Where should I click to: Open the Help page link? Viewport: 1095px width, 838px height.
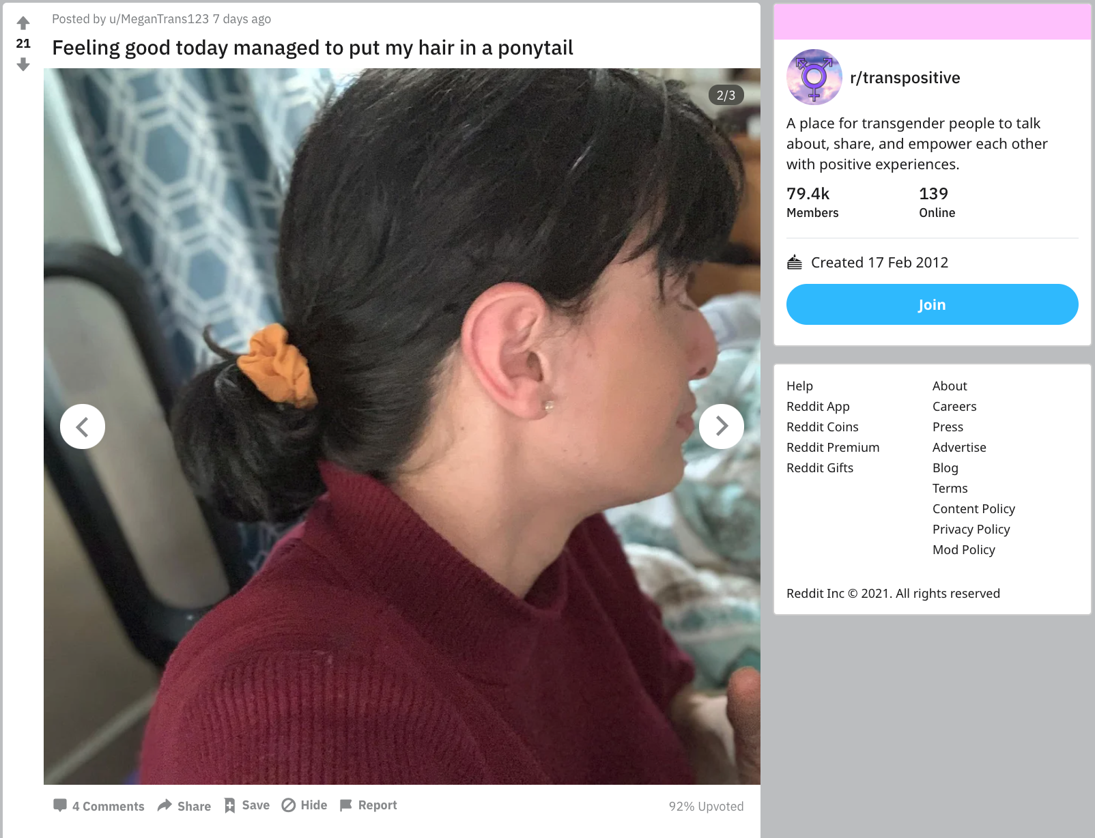coord(799,386)
